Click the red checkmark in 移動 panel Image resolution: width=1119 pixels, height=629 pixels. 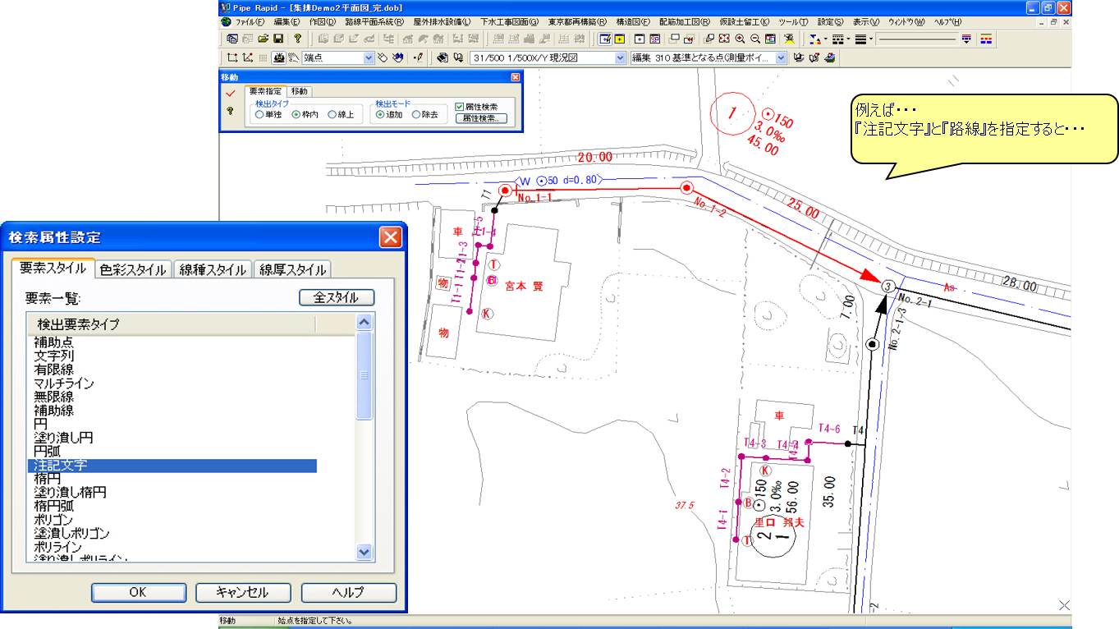[x=230, y=94]
